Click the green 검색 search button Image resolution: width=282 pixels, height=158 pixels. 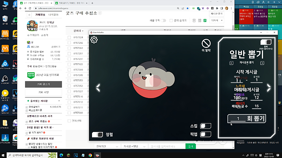pyautogui.click(x=191, y=146)
